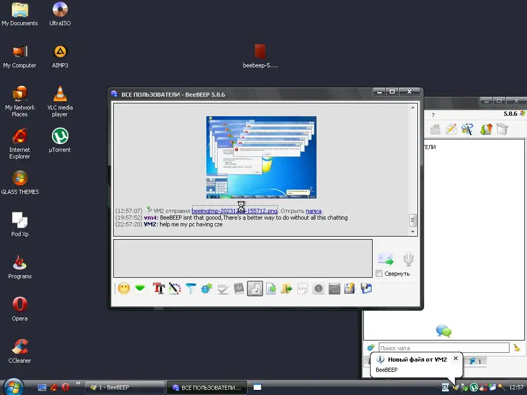The width and height of the screenshot is (527, 395).
Task: Open the font chooser TT icon
Action: pos(159,289)
